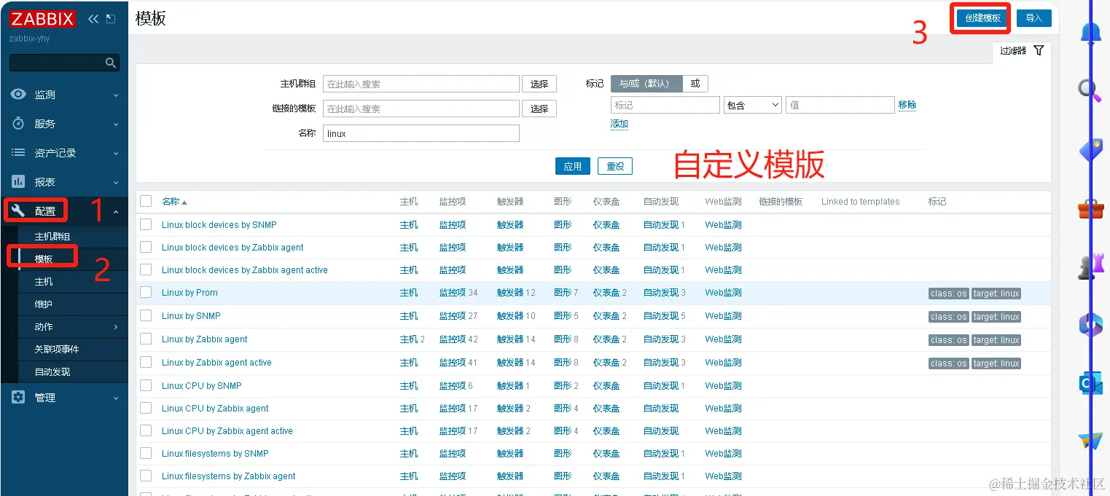The width and height of the screenshot is (1110, 496).
Task: Check the Linux block devices by SNMP row
Action: (x=146, y=225)
